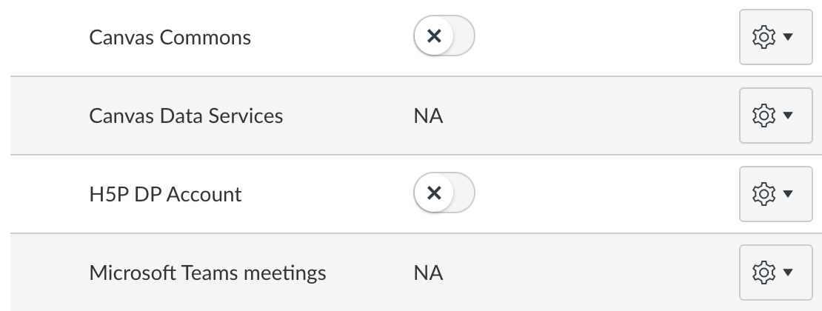Click the gear icon for Microsoft Teams meetings

[763, 272]
